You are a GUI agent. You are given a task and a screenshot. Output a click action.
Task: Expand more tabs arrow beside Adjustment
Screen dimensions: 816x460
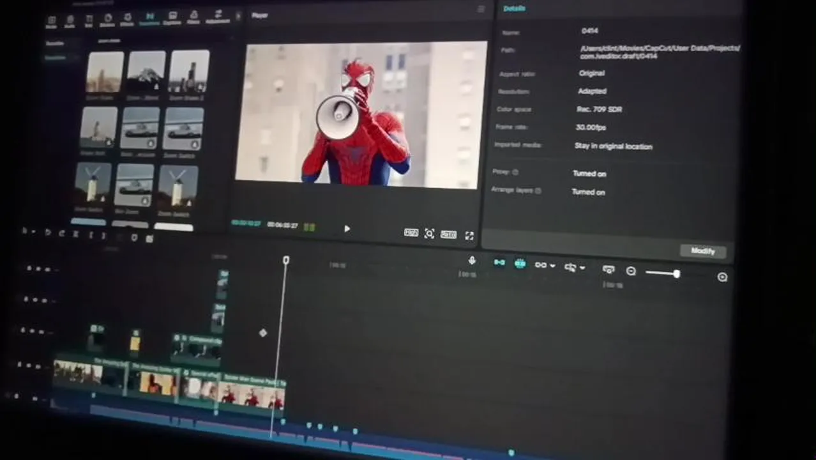(238, 16)
